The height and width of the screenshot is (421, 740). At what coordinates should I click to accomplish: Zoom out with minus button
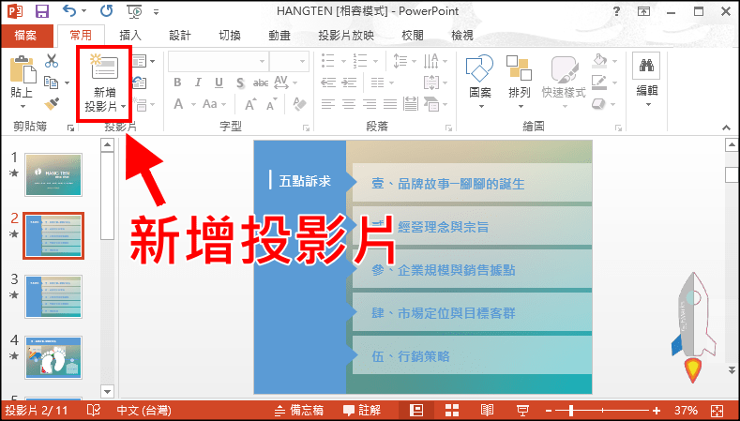pos(550,410)
